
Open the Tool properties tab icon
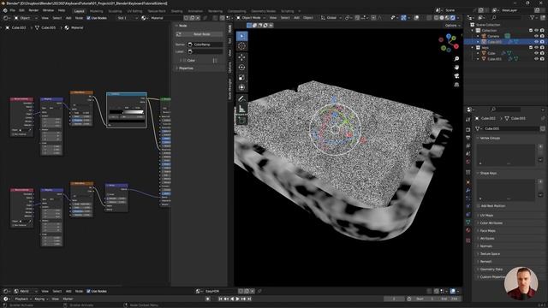point(468,120)
